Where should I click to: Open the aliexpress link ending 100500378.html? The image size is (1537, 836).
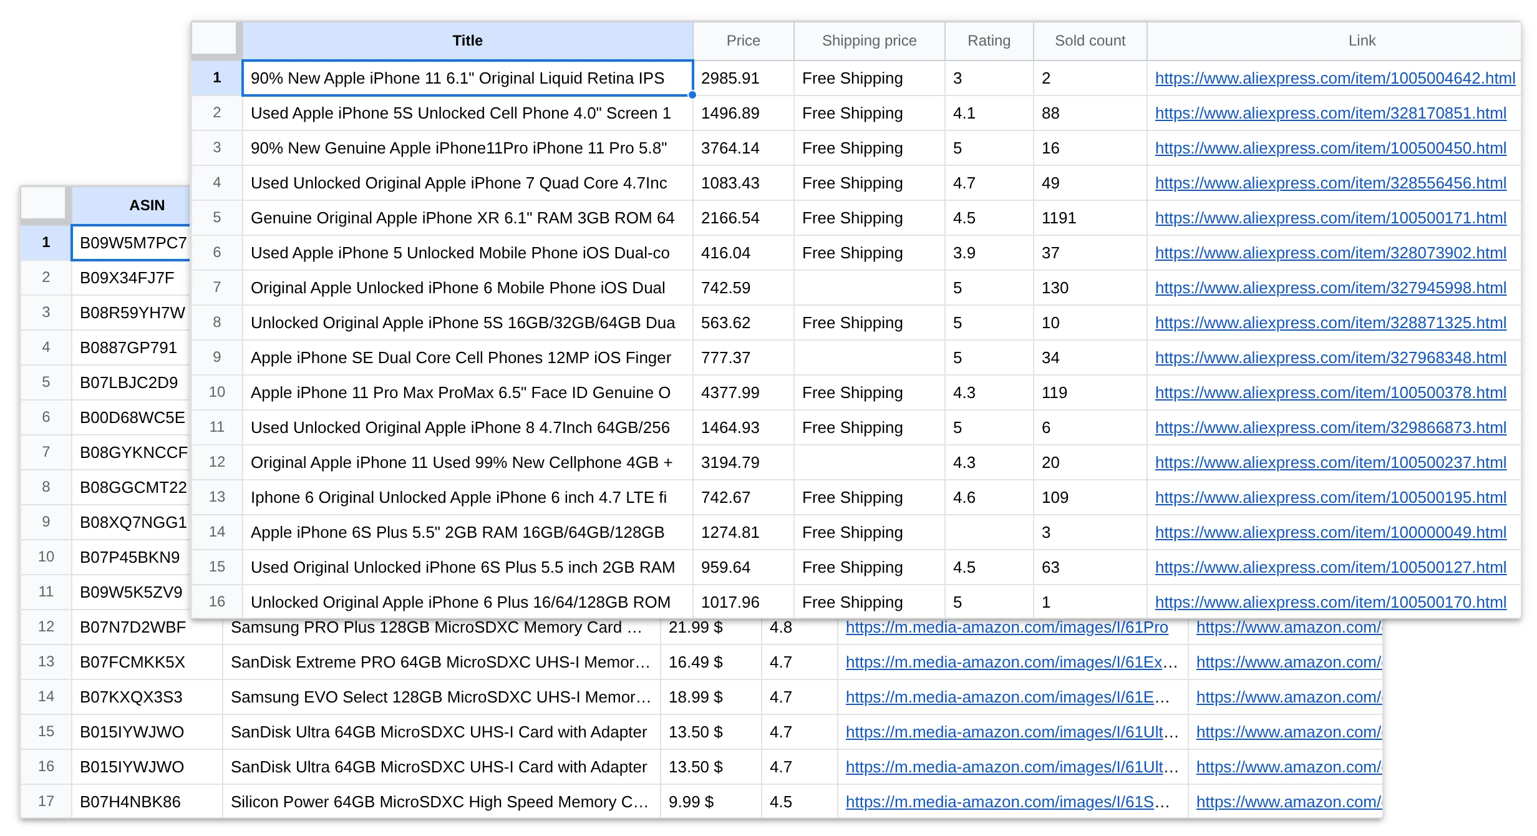click(x=1331, y=392)
